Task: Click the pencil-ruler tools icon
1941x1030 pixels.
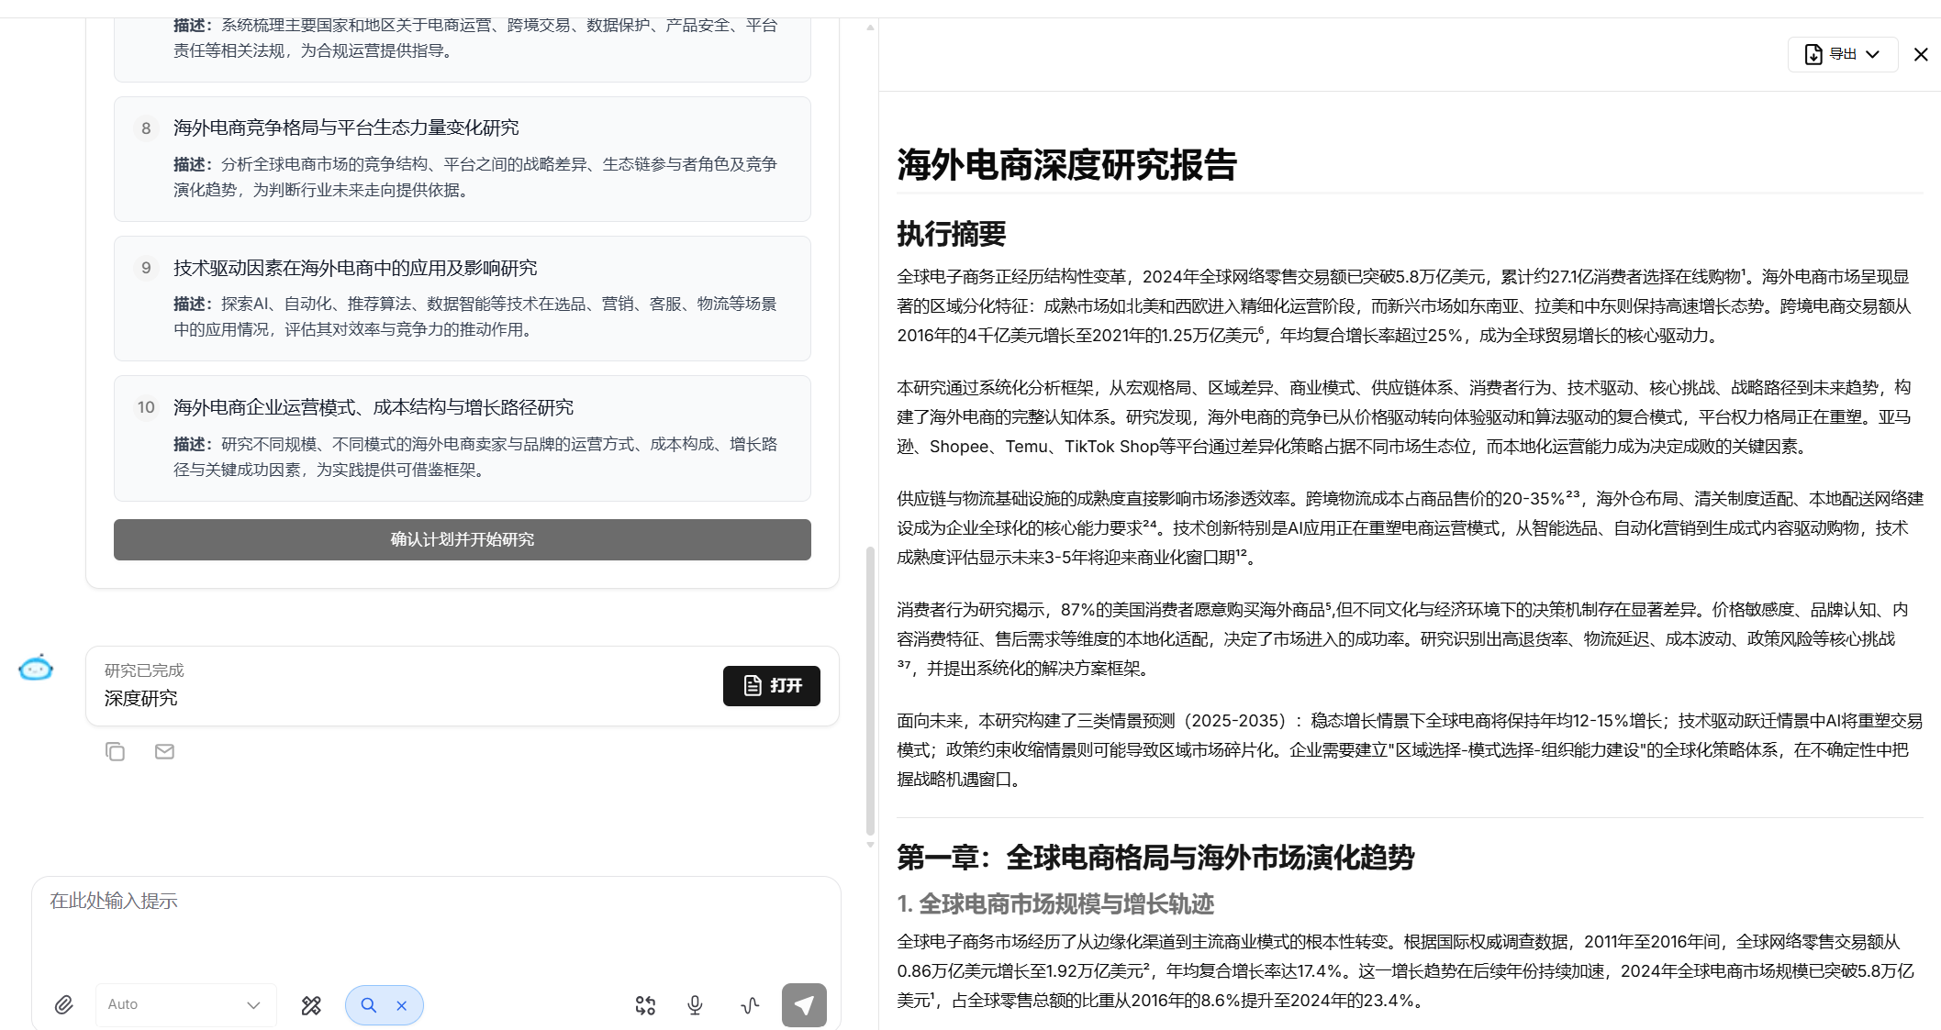Action: point(311,1005)
